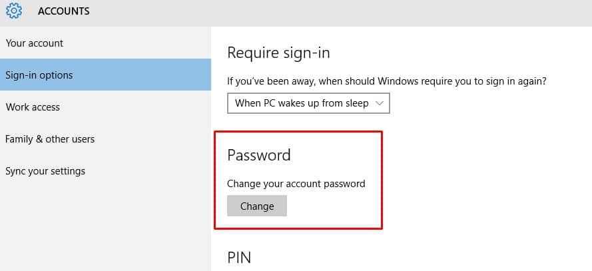Click the Require sign-in heading
This screenshot has height=271, width=592.
coord(278,53)
